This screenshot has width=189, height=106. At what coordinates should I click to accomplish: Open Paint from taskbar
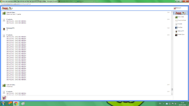(23, 104)
